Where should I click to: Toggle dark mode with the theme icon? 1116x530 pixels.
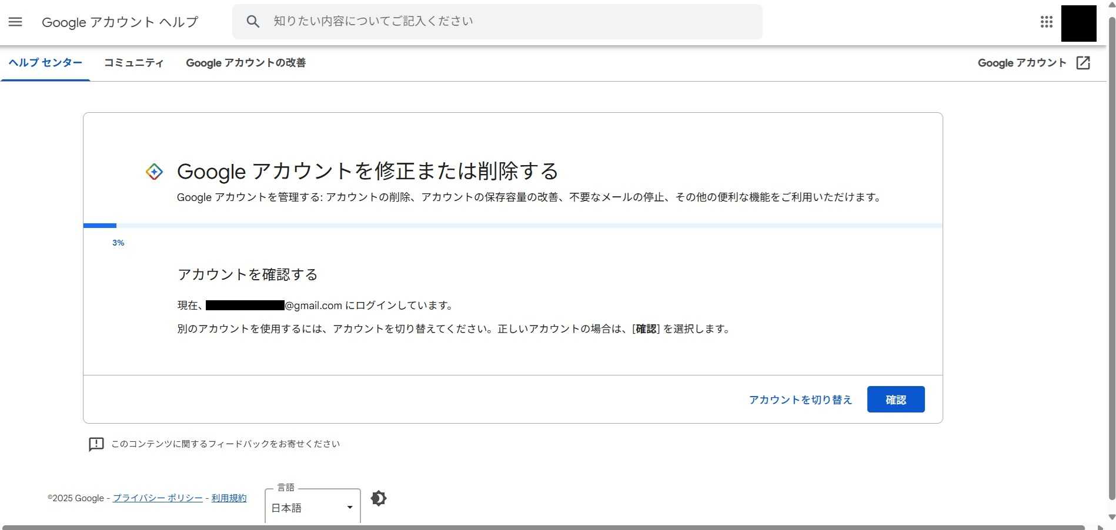pyautogui.click(x=379, y=498)
